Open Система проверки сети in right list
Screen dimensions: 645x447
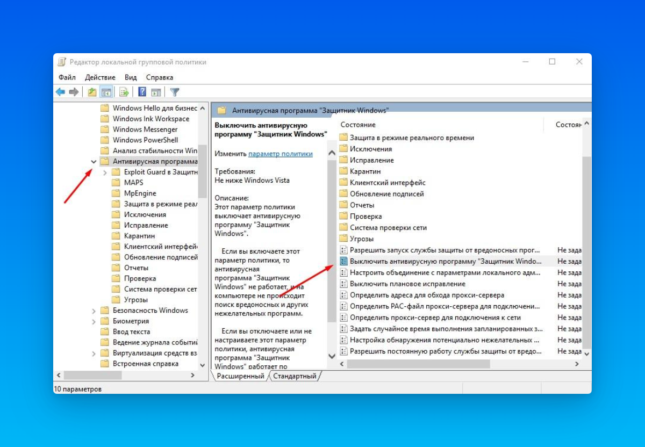coord(388,228)
